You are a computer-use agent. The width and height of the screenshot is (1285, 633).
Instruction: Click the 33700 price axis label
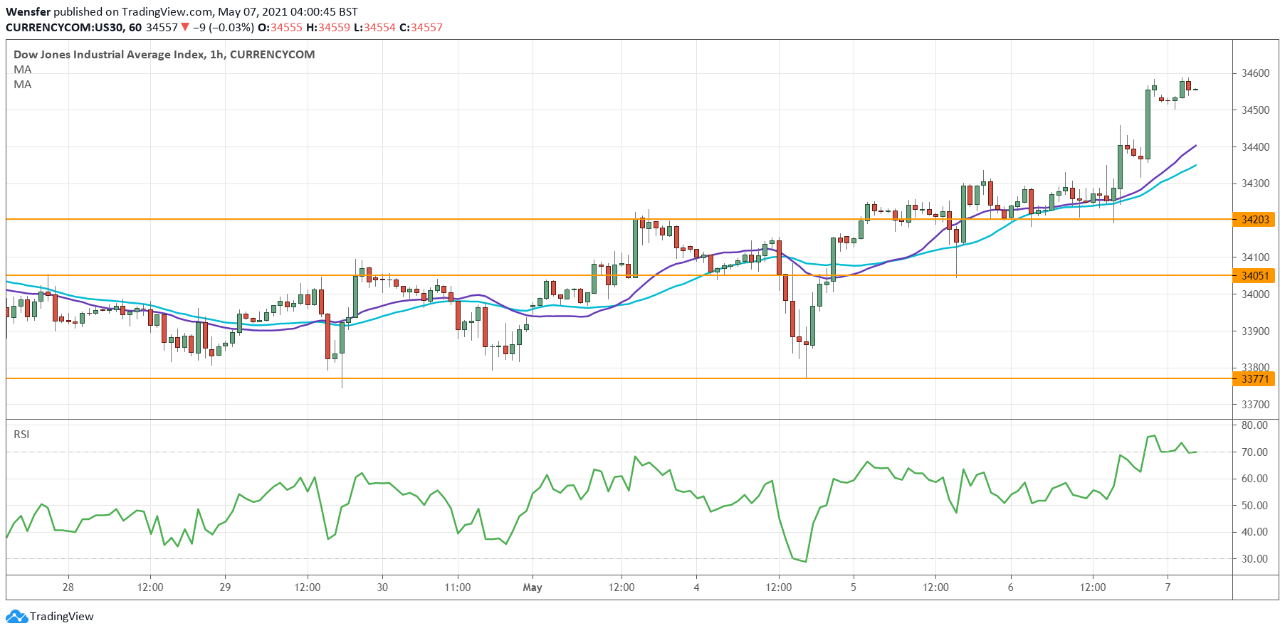(1255, 405)
